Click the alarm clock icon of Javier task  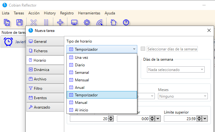[x=8, y=42]
